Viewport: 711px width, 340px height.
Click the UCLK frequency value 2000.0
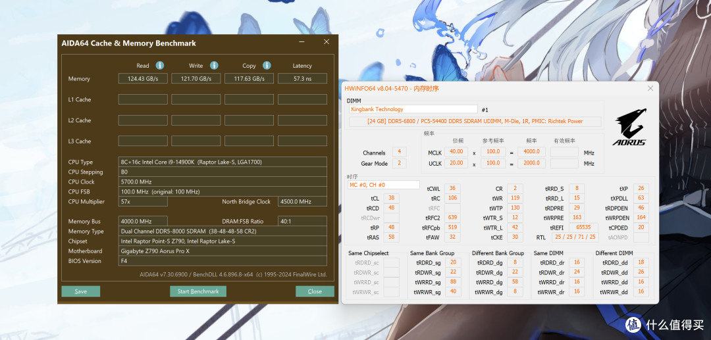(531, 163)
